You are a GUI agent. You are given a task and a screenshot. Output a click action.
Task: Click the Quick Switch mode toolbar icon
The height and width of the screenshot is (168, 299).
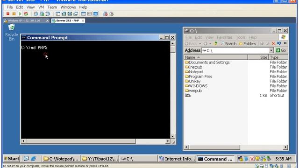click(x=70, y=14)
